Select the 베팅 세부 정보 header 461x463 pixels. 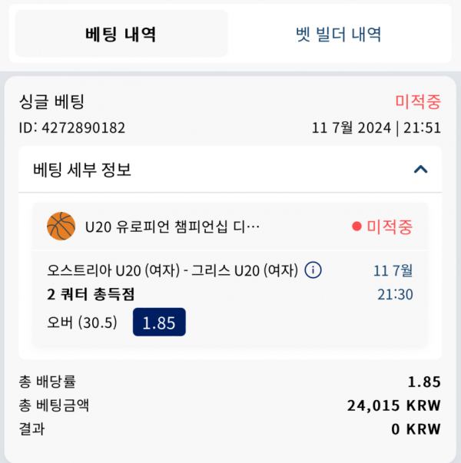[x=230, y=170]
